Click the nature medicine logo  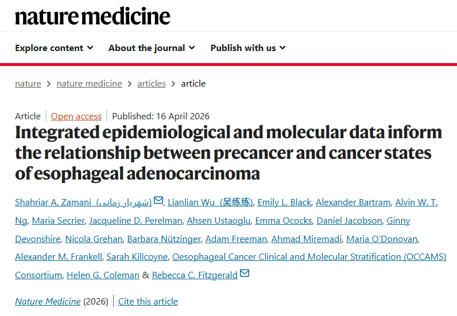click(x=92, y=16)
